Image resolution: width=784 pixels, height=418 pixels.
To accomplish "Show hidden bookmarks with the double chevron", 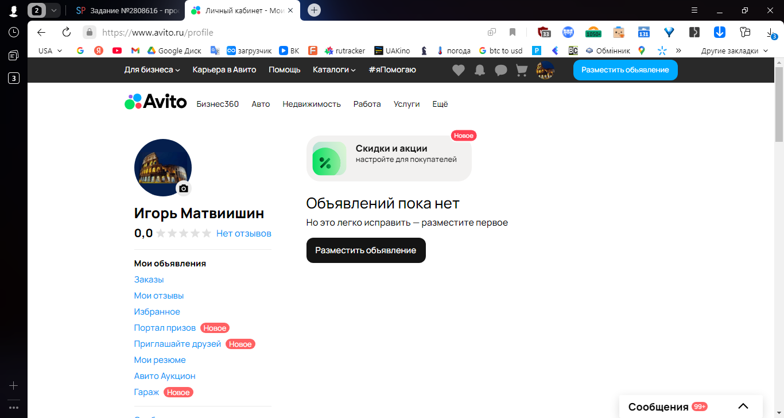I will tap(678, 51).
